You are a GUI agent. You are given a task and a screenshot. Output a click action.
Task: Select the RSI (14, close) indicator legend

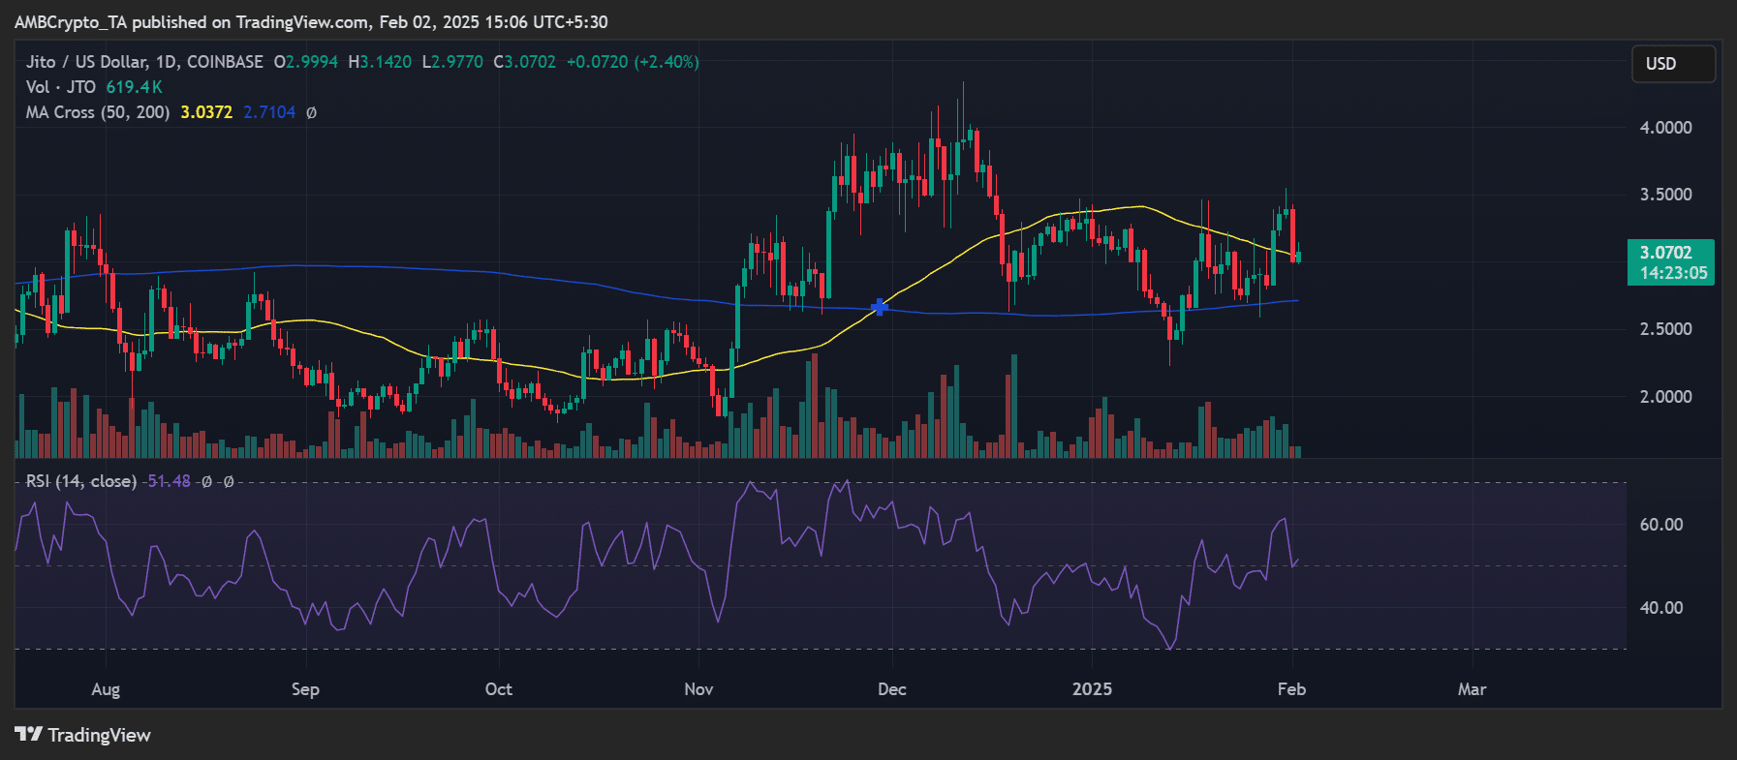tap(80, 481)
